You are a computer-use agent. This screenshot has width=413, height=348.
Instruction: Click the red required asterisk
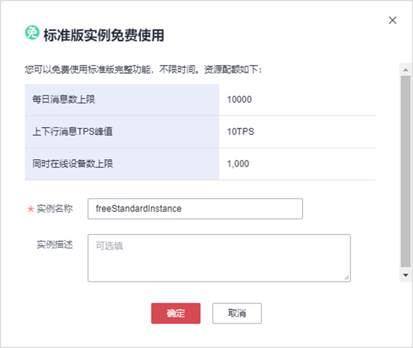[30, 210]
